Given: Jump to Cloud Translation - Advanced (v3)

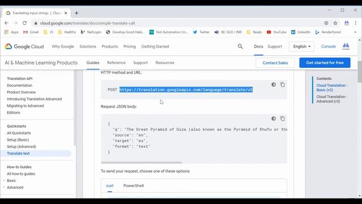Looking at the screenshot, I should (x=331, y=99).
